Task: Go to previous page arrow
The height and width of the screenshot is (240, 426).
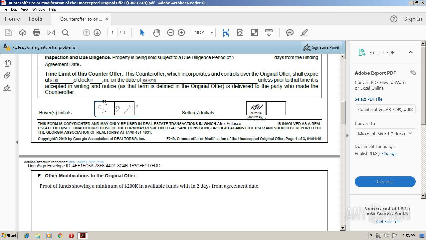Action: pyautogui.click(x=87, y=33)
